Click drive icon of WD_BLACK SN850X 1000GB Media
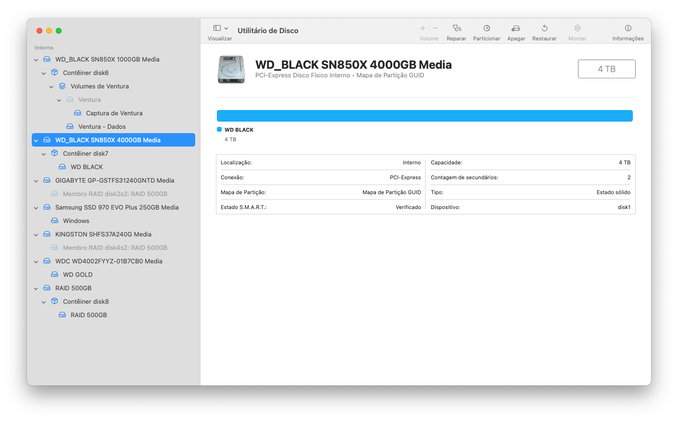The image size is (678, 421). [47, 59]
